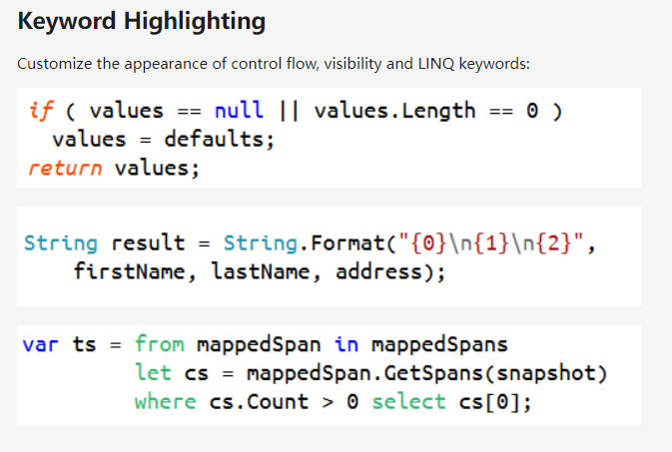Click the blue 'in' keyword
The width and height of the screenshot is (672, 452).
pos(346,343)
